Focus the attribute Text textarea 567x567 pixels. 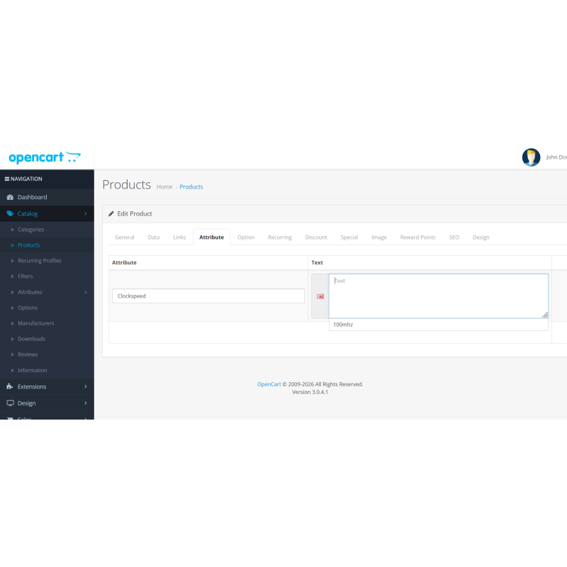click(x=438, y=296)
